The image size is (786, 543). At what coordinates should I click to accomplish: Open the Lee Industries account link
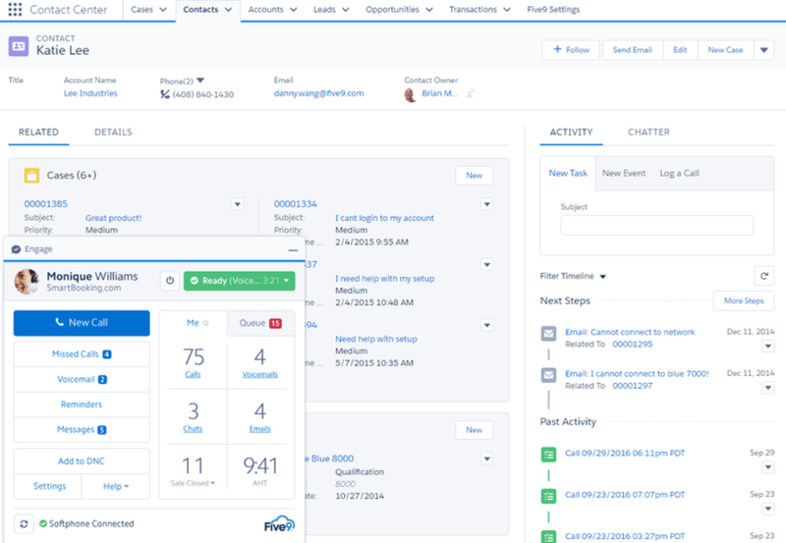tap(90, 93)
